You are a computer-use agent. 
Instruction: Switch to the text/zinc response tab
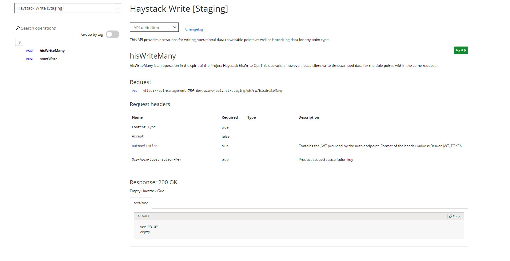click(x=141, y=203)
